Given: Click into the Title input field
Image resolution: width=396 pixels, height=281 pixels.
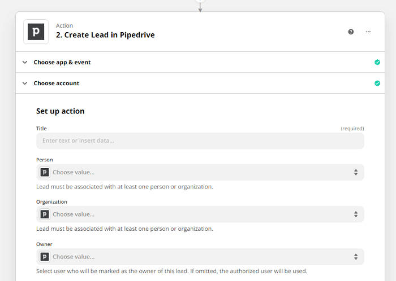Looking at the screenshot, I should pyautogui.click(x=200, y=140).
